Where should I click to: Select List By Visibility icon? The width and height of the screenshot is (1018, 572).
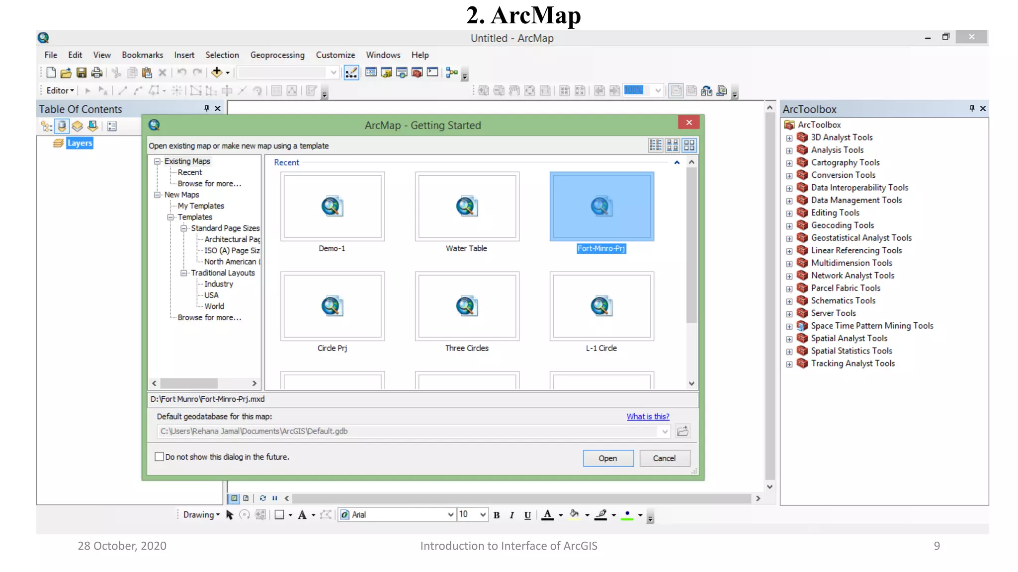[77, 127]
